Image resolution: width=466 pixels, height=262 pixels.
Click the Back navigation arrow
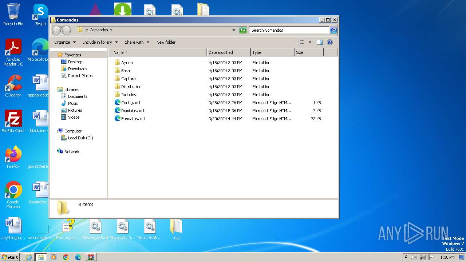(x=56, y=30)
